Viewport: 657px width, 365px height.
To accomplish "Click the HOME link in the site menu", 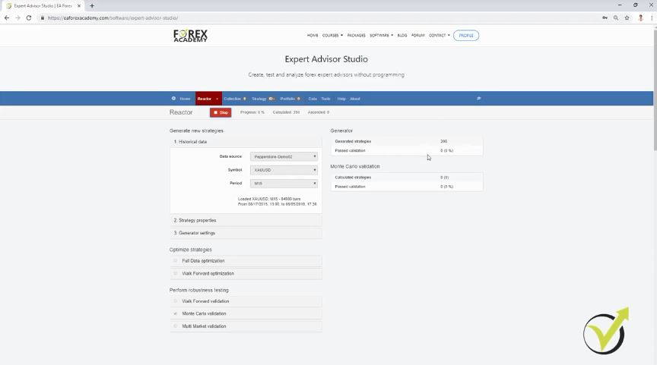I will 313,36.
